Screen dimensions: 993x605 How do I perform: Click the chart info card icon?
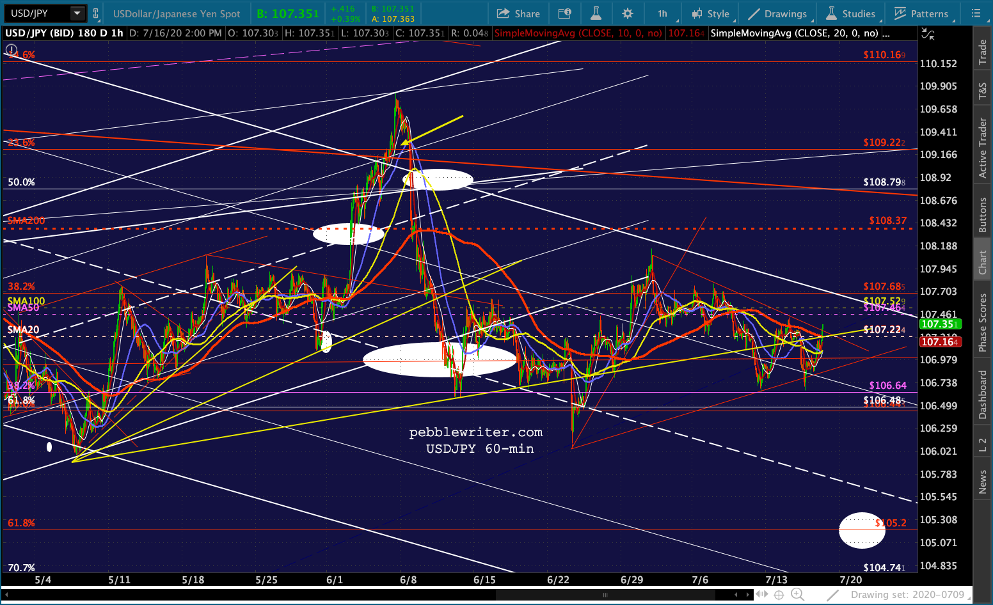tap(565, 13)
